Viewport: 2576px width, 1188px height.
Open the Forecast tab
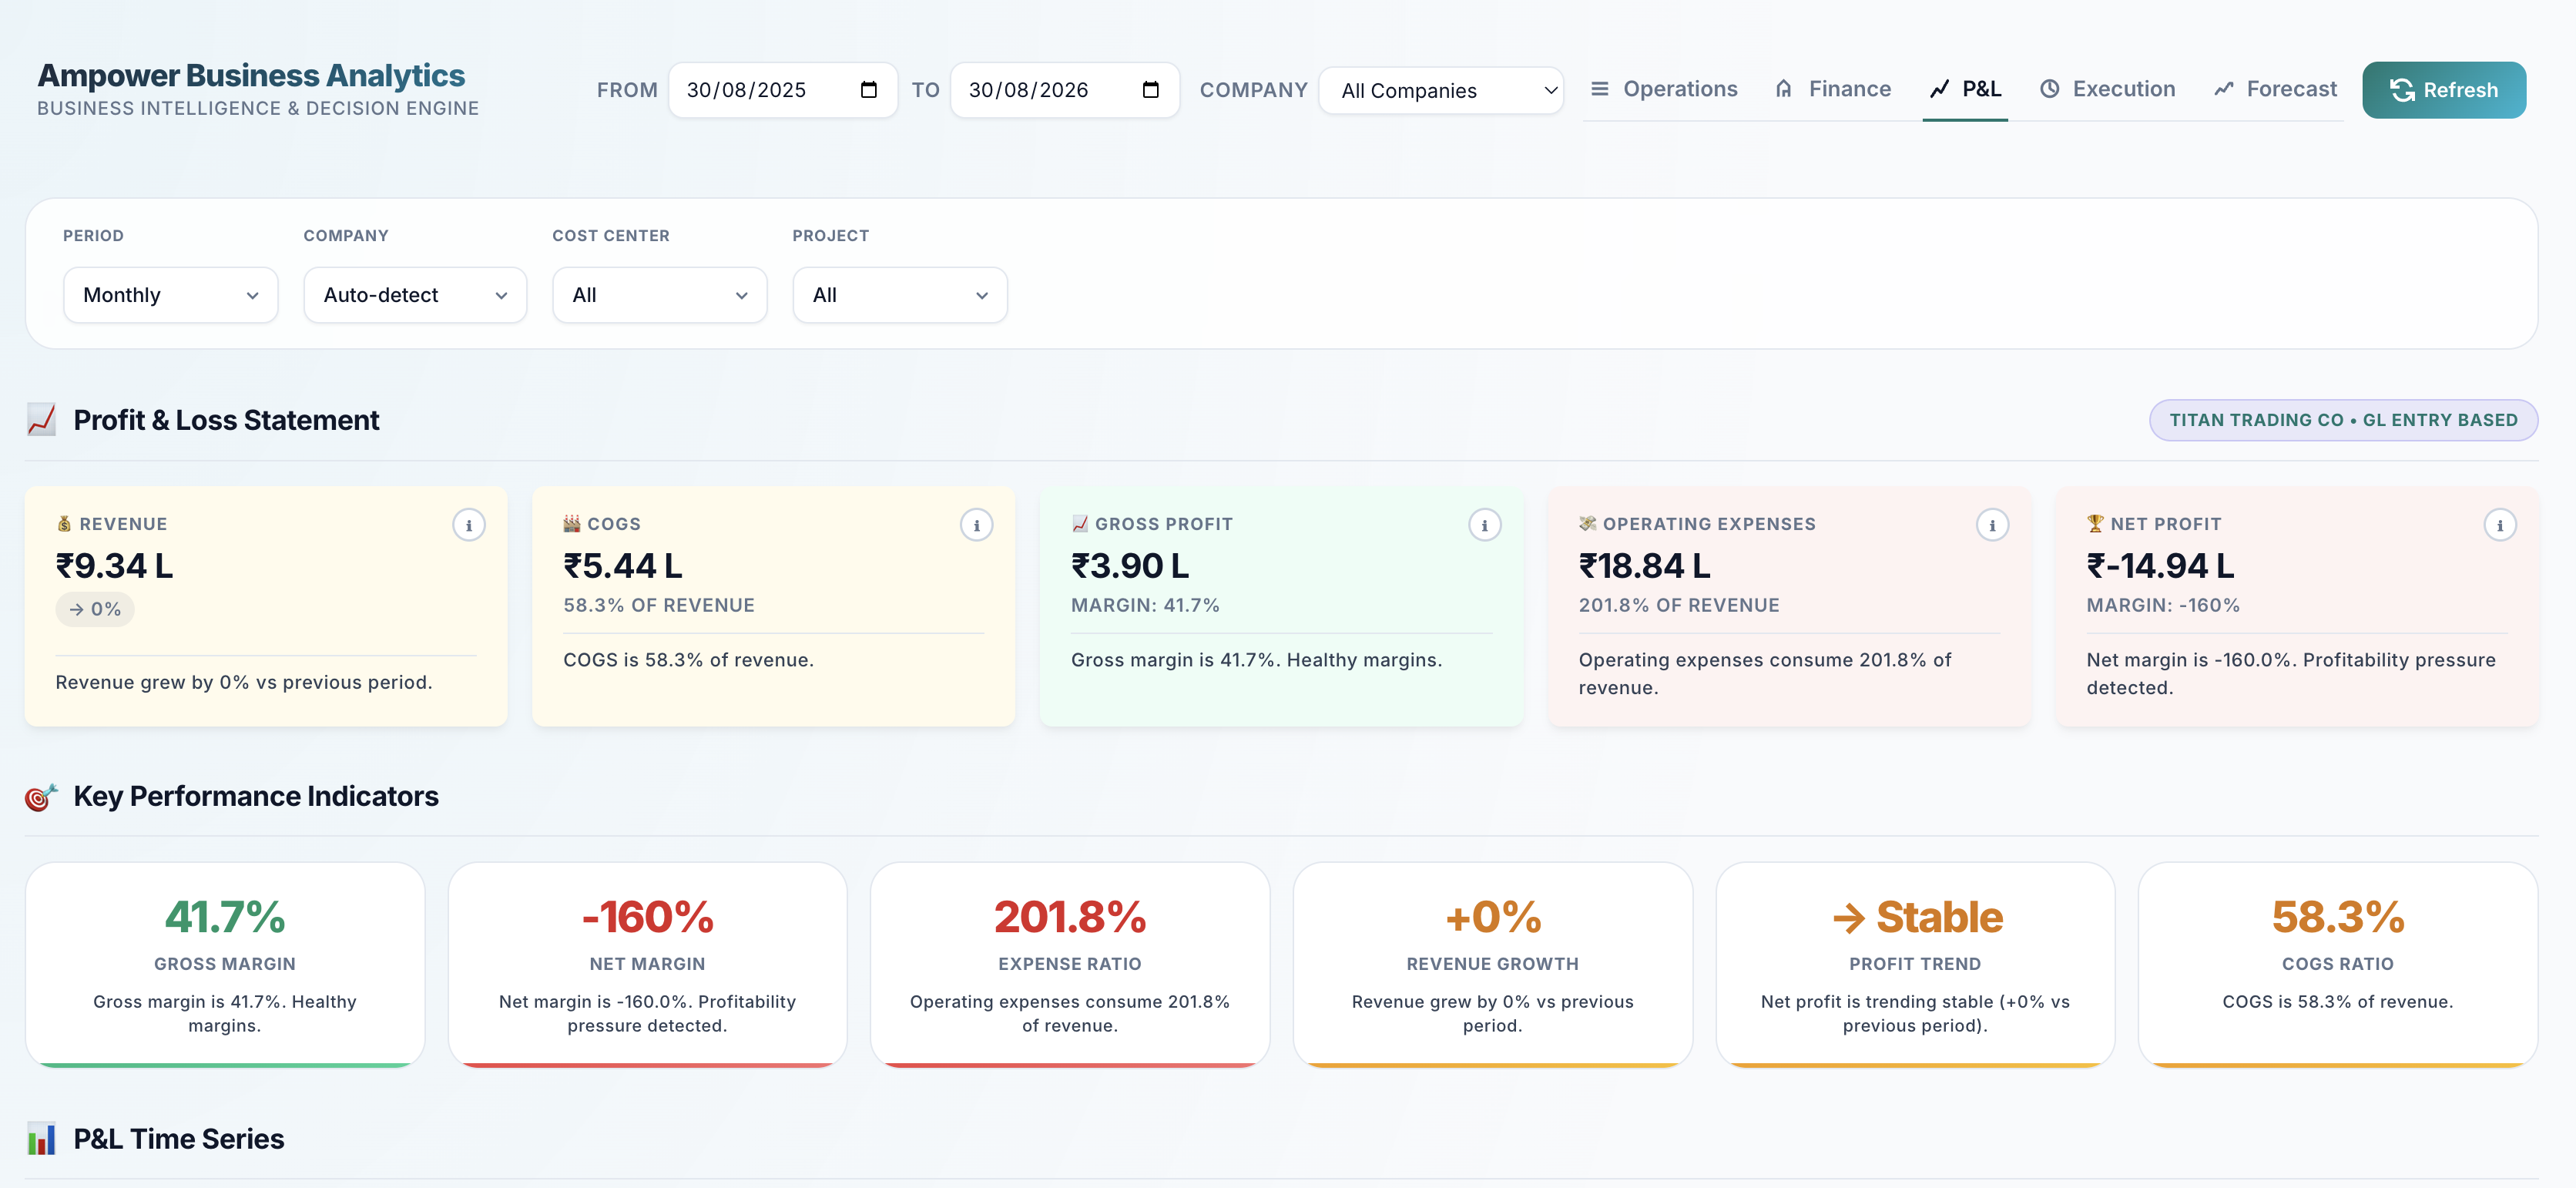2275,89
